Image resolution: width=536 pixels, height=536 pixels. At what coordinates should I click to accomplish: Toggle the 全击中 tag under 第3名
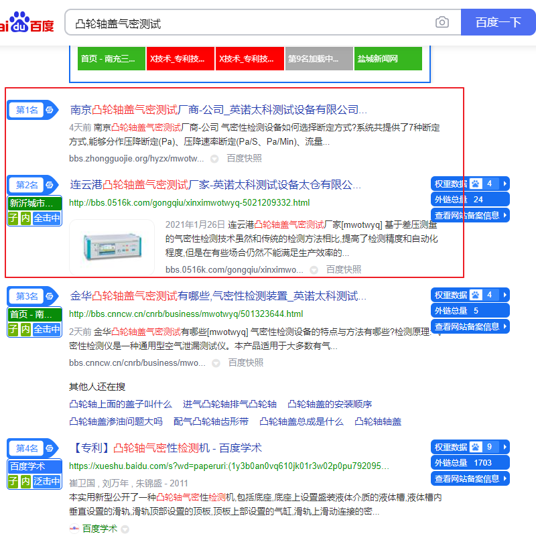(x=47, y=329)
